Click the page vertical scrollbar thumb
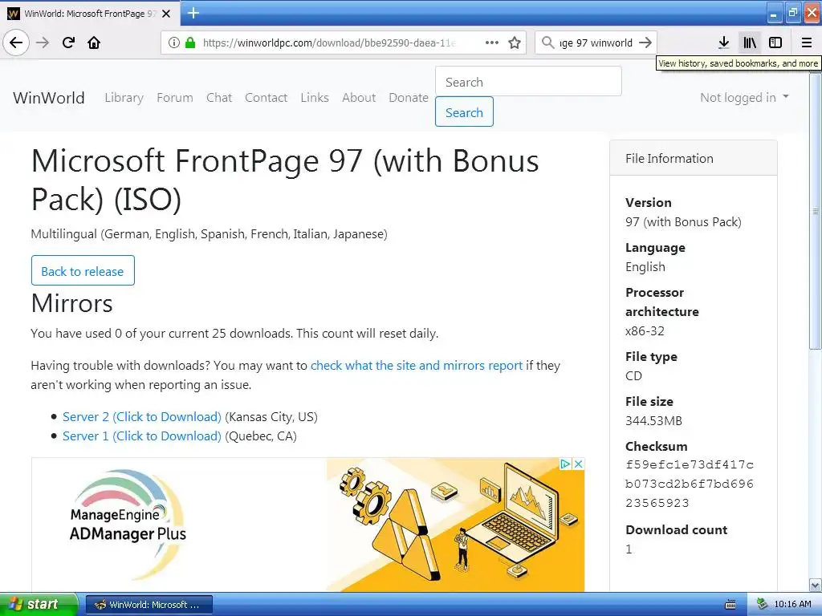The height and width of the screenshot is (616, 822). click(816, 211)
